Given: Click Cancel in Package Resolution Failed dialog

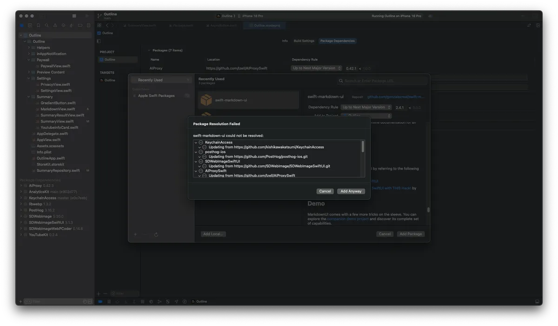Looking at the screenshot, I should click(x=325, y=191).
